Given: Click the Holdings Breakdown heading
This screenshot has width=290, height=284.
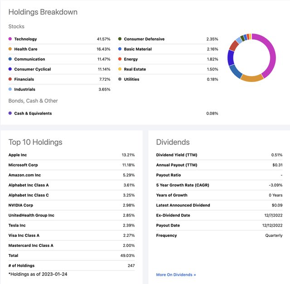Looking at the screenshot, I should click(43, 12).
